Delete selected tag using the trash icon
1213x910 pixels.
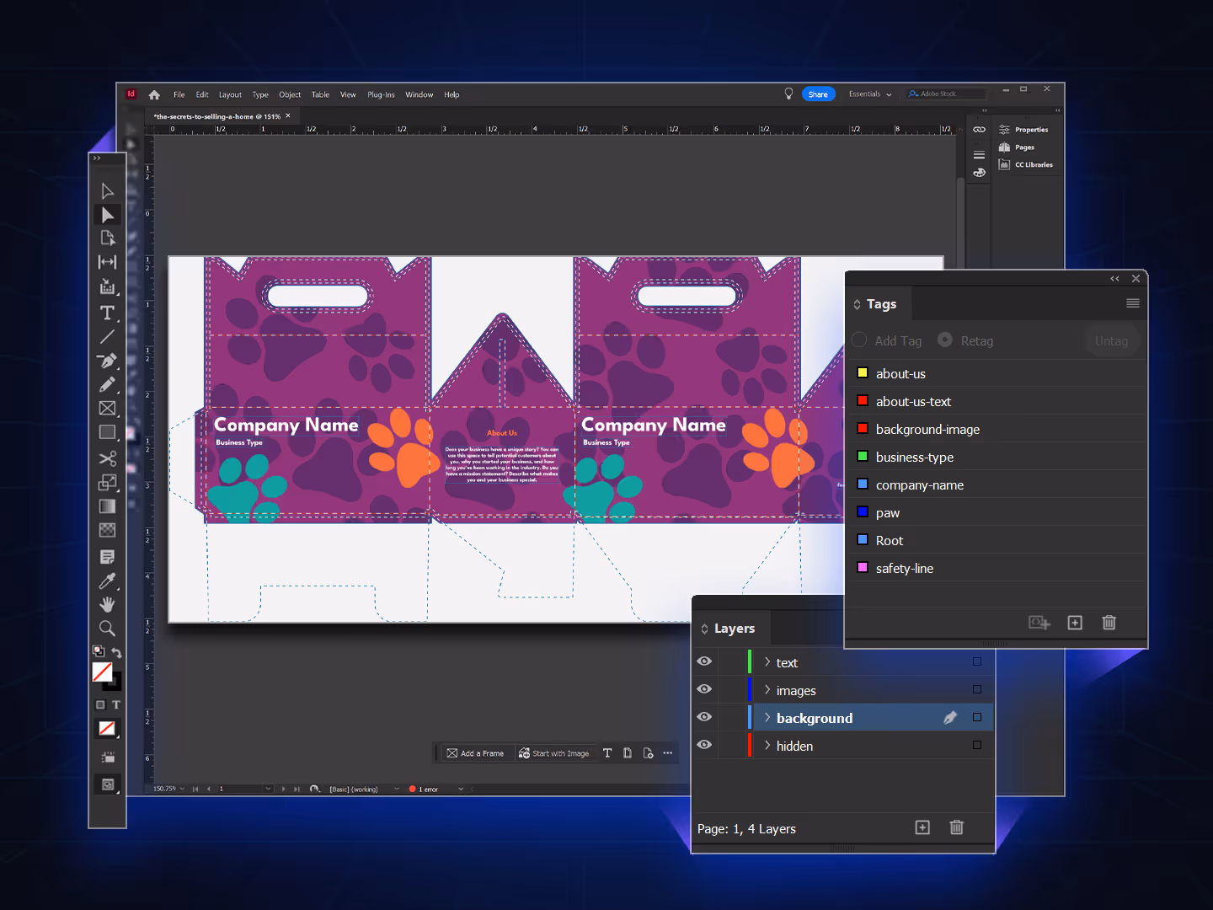[1109, 622]
